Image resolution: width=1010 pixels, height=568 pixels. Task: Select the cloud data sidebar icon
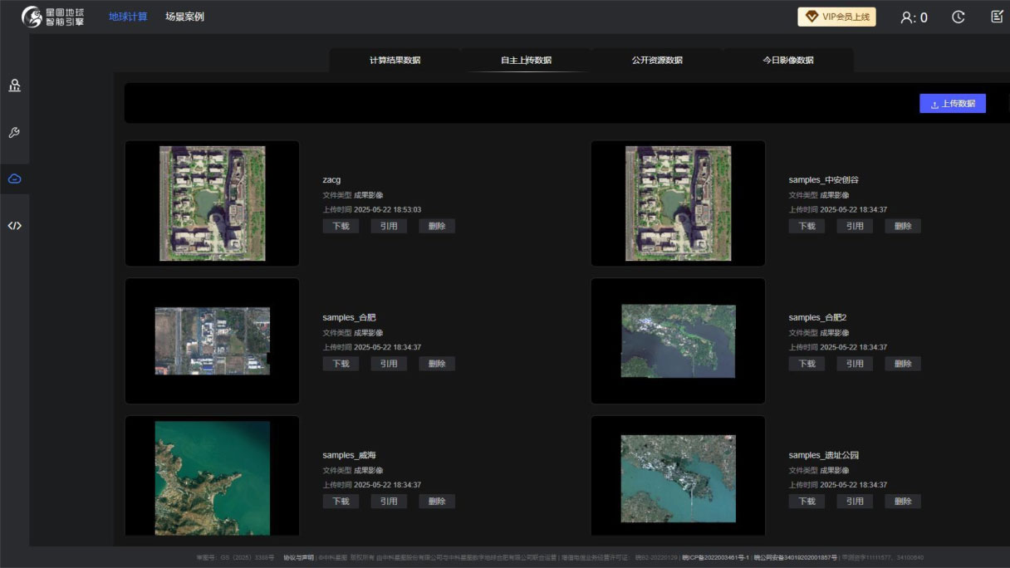click(14, 179)
